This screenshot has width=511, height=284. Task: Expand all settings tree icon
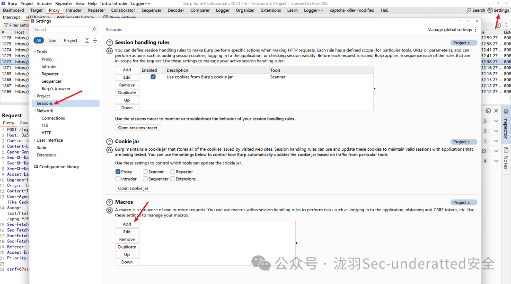[x=87, y=40]
